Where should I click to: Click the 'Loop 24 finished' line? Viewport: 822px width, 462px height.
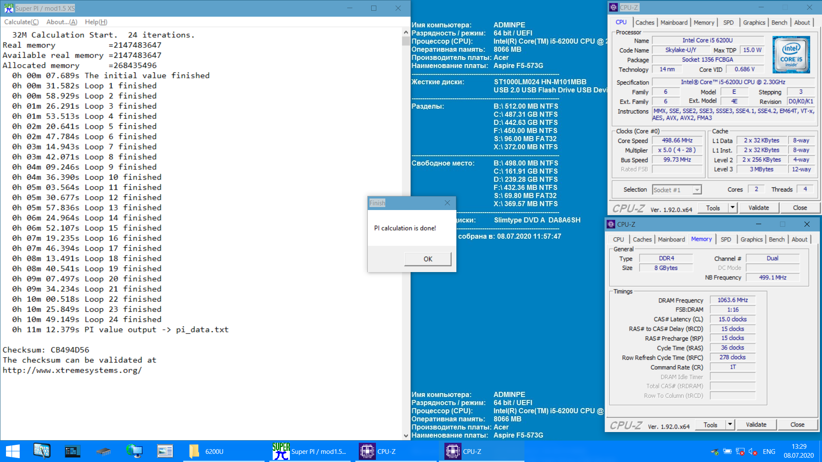(x=87, y=320)
